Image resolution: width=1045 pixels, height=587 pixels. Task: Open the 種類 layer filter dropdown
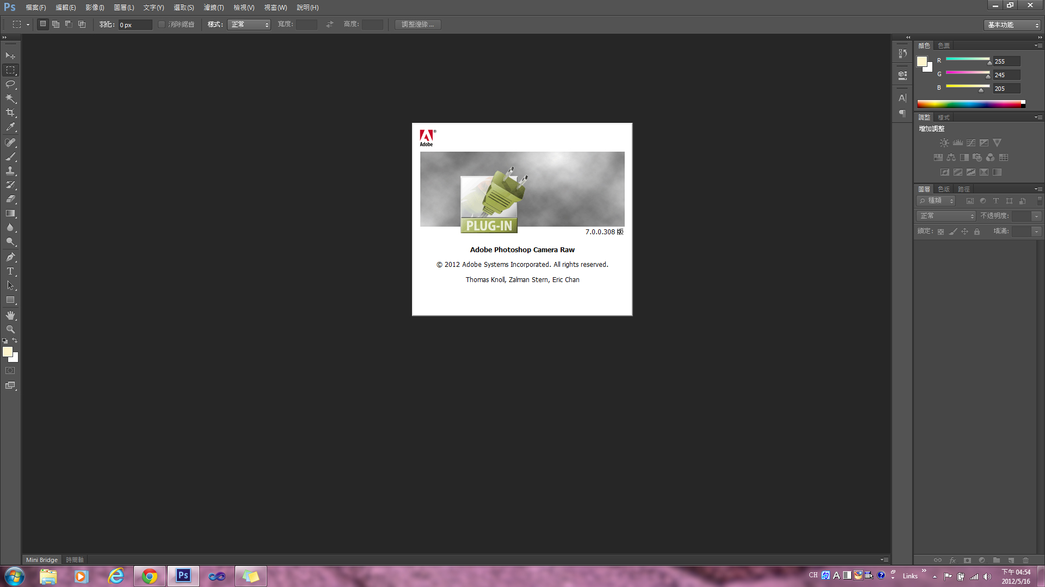coord(936,201)
